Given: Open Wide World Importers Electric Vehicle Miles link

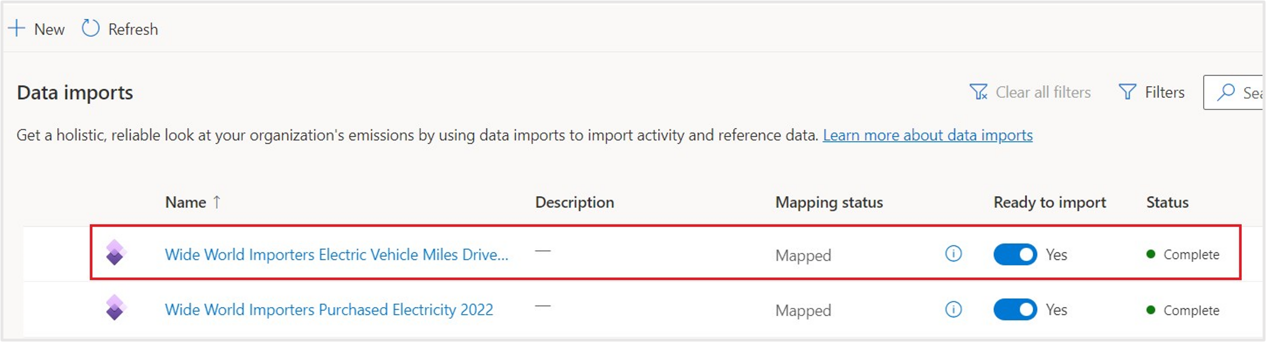Looking at the screenshot, I should 336,254.
